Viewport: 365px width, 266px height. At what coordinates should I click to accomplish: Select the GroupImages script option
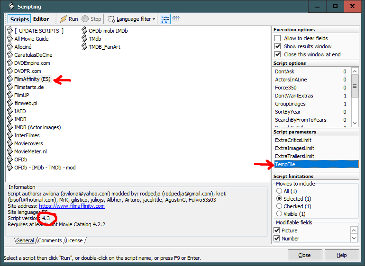311,104
